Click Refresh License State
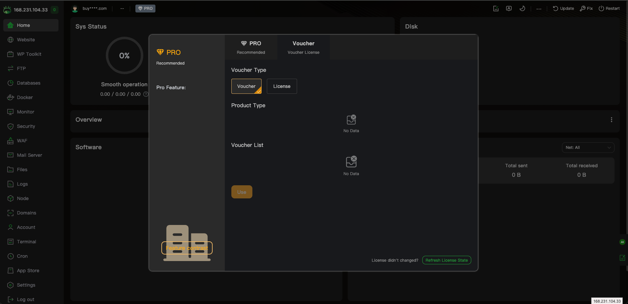Screen dimensions: 628x304 pos(447,260)
